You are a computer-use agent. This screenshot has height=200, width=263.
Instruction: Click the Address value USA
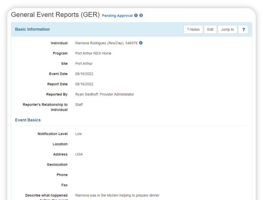tap(79, 154)
